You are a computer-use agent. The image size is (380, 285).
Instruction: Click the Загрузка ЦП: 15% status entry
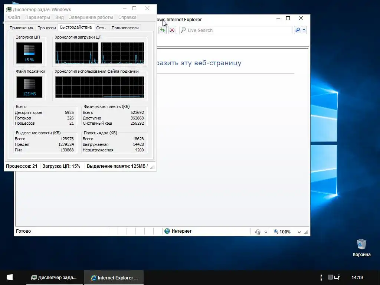pos(61,166)
